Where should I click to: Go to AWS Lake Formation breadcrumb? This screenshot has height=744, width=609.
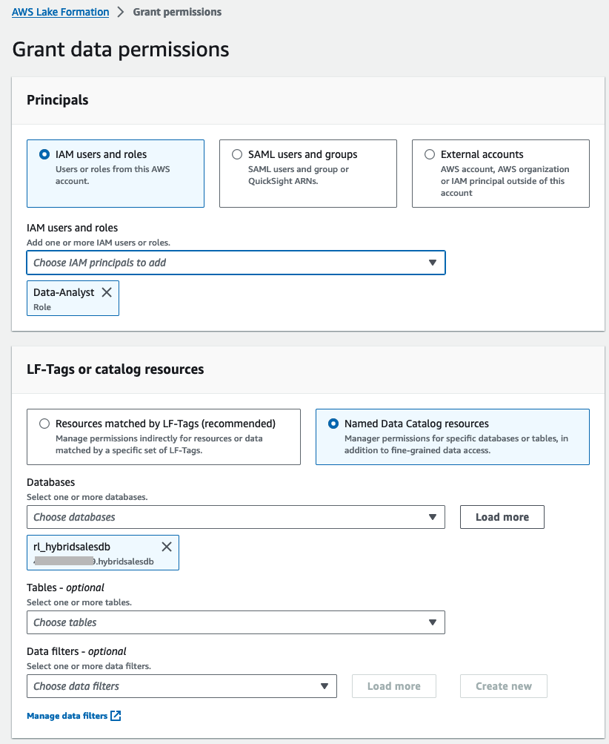(60, 12)
